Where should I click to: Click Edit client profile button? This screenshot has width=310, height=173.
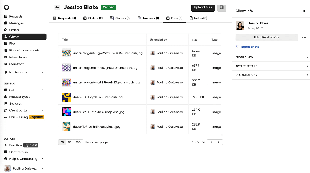(x=266, y=37)
